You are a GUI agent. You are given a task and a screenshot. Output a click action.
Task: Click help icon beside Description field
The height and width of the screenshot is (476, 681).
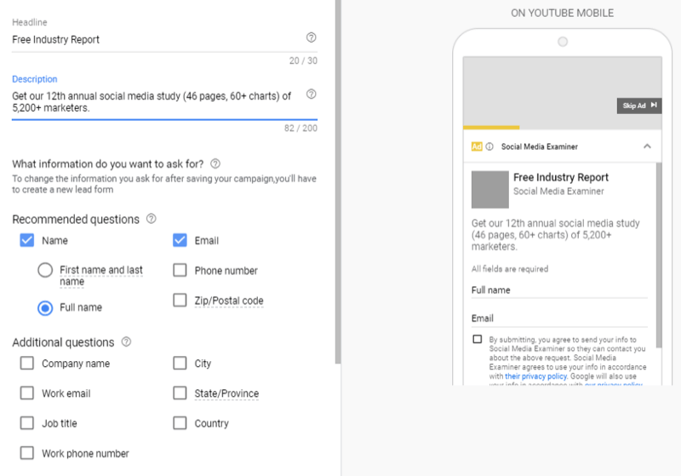[311, 95]
